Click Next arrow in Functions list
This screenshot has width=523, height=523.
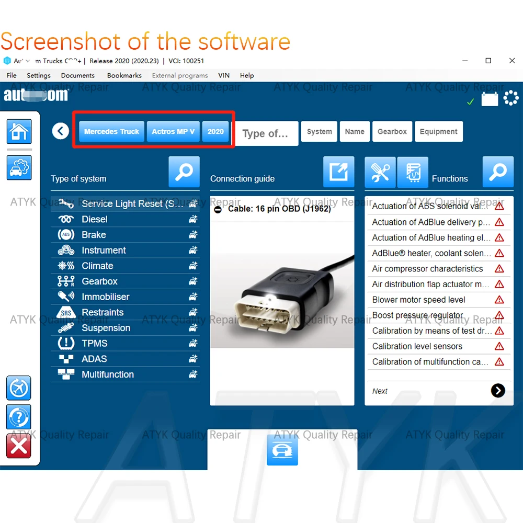498,391
